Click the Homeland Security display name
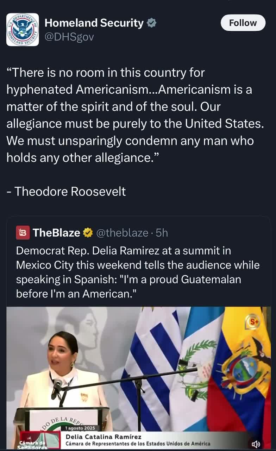The height and width of the screenshot is (451, 276). point(94,23)
